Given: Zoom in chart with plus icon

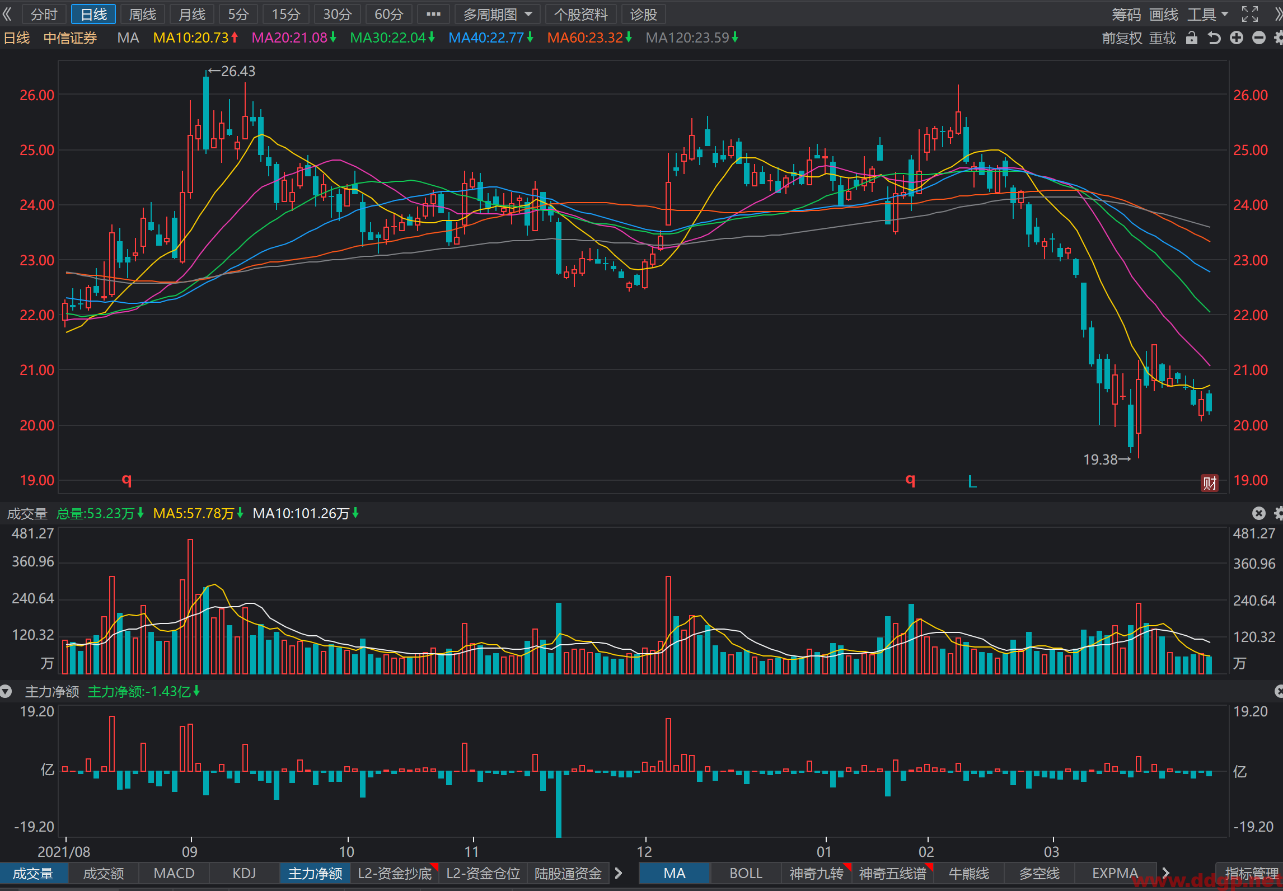Looking at the screenshot, I should [x=1237, y=37].
